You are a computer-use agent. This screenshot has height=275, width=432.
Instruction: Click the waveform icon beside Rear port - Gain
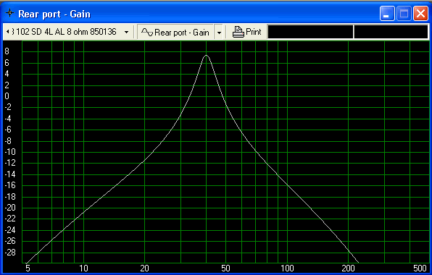click(x=147, y=33)
